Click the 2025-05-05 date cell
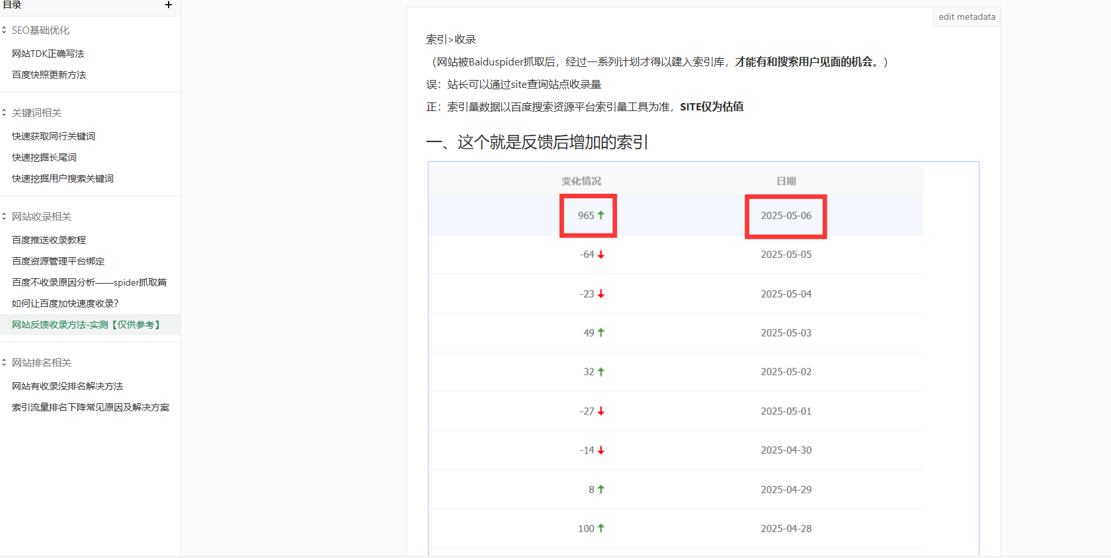1111x558 pixels. 786,255
